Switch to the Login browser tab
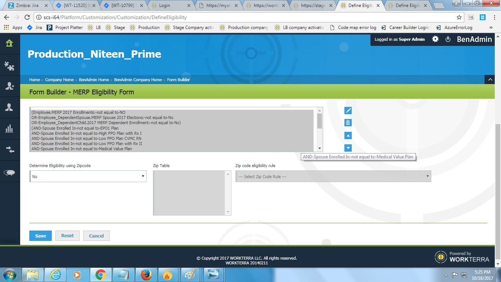This screenshot has height=282, width=501. tap(171, 6)
